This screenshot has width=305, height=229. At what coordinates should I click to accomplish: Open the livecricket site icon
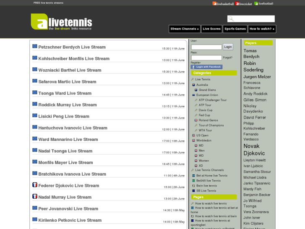tap(237, 3)
